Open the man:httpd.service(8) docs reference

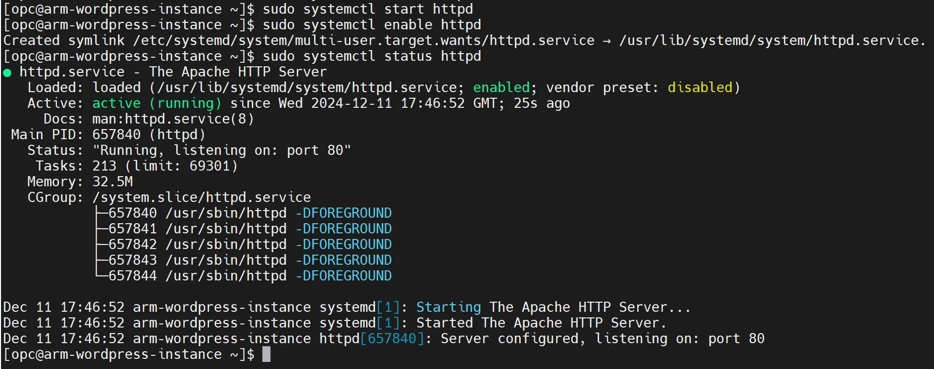point(173,119)
